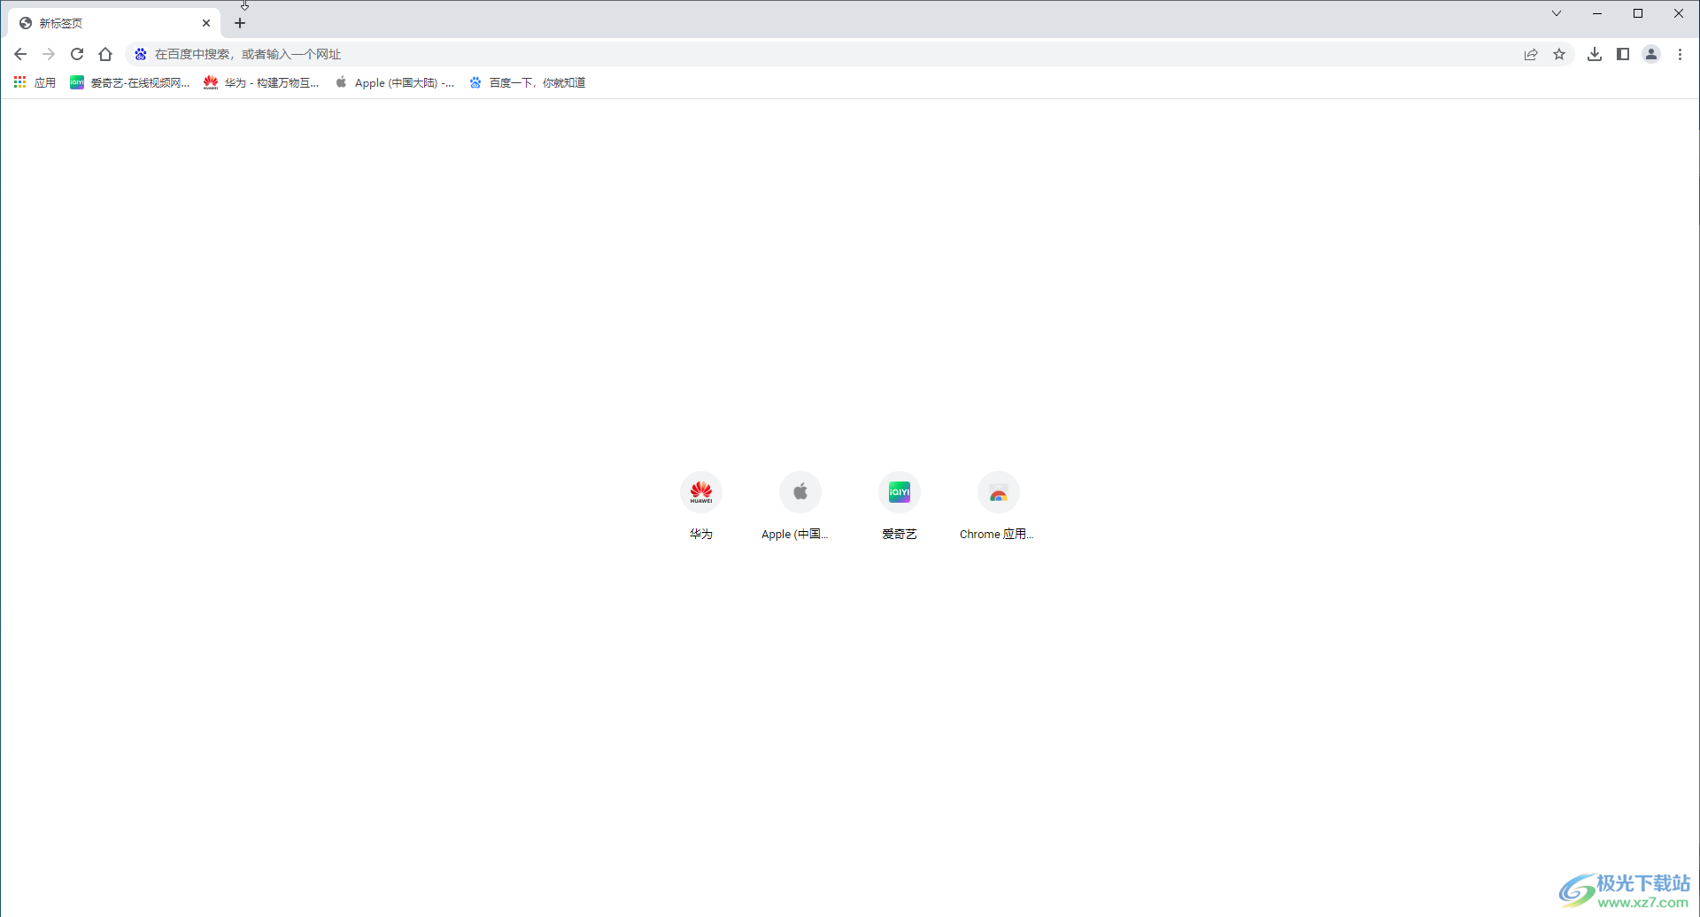The height and width of the screenshot is (917, 1700).
Task: Minimize the Chrome window
Action: (1597, 13)
